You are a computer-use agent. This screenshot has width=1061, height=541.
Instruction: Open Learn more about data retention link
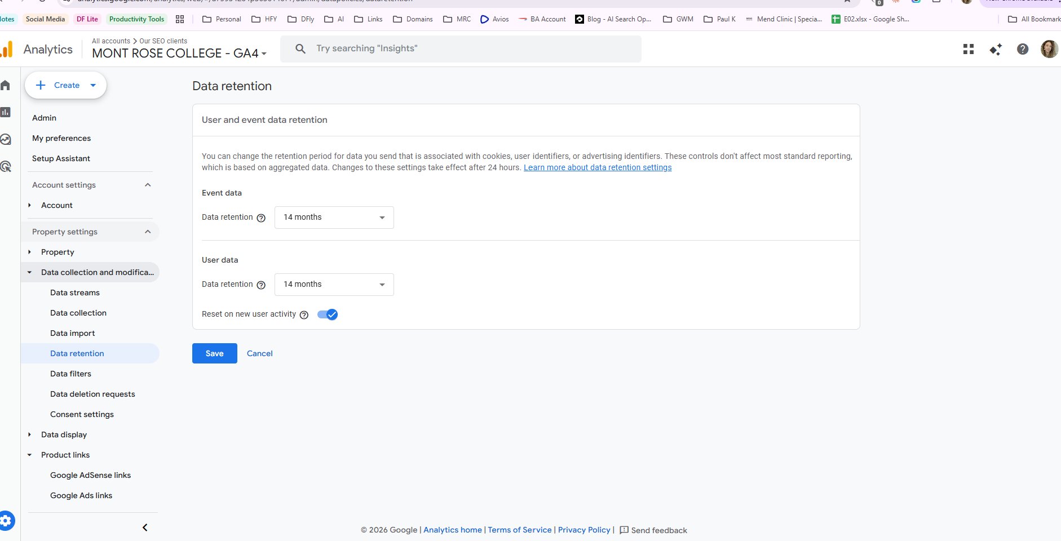tap(598, 167)
